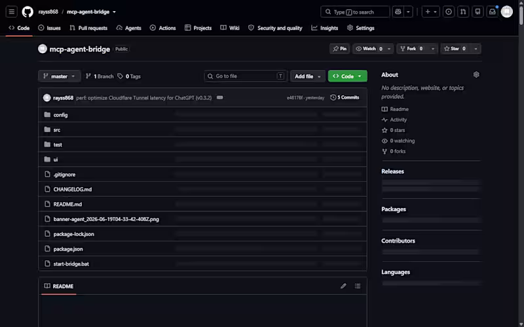
Task: Expand the Watch options dropdown arrow
Action: 389,48
